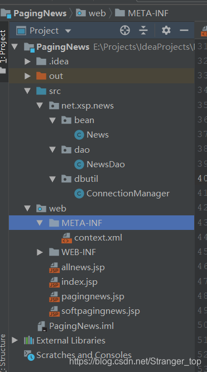Viewport: 207px width, 372px height.
Task: Open the Structure side tool tab
Action: click(3, 353)
